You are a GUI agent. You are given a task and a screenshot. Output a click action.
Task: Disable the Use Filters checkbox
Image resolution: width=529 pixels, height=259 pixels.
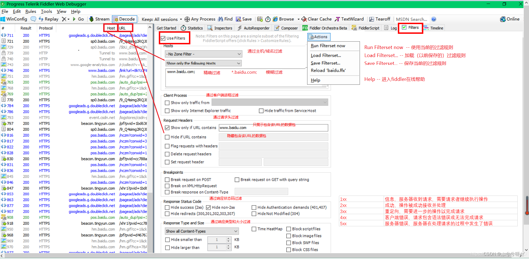163,38
